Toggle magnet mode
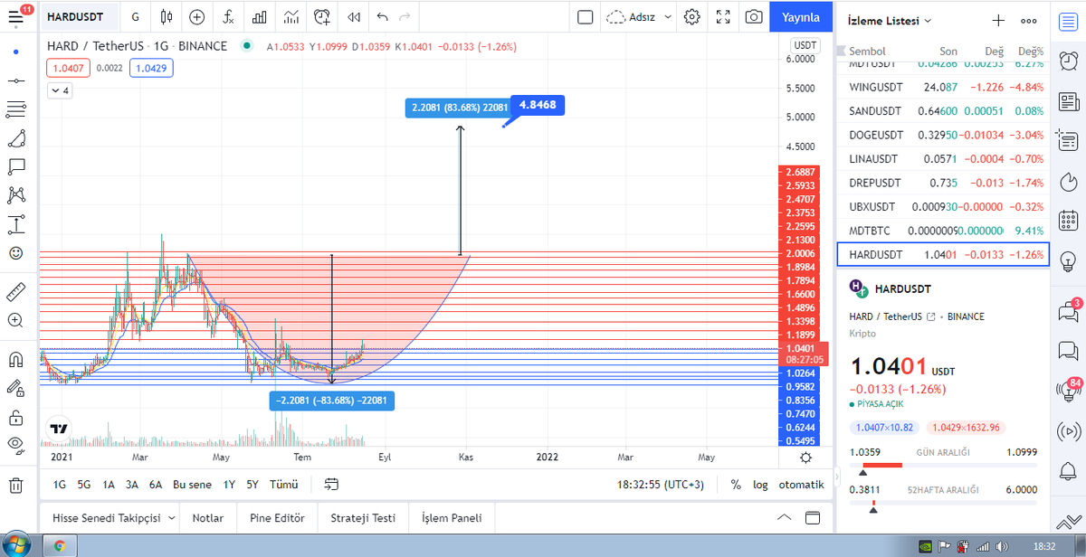Screen dimensions: 1086x557 (x=15, y=359)
